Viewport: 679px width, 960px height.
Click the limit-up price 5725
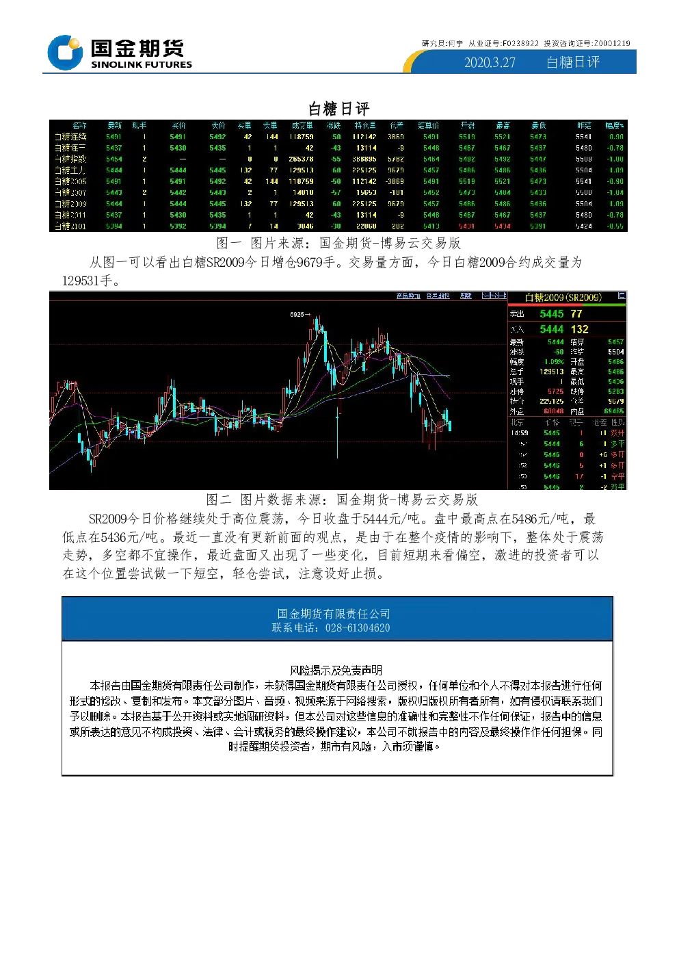556,391
